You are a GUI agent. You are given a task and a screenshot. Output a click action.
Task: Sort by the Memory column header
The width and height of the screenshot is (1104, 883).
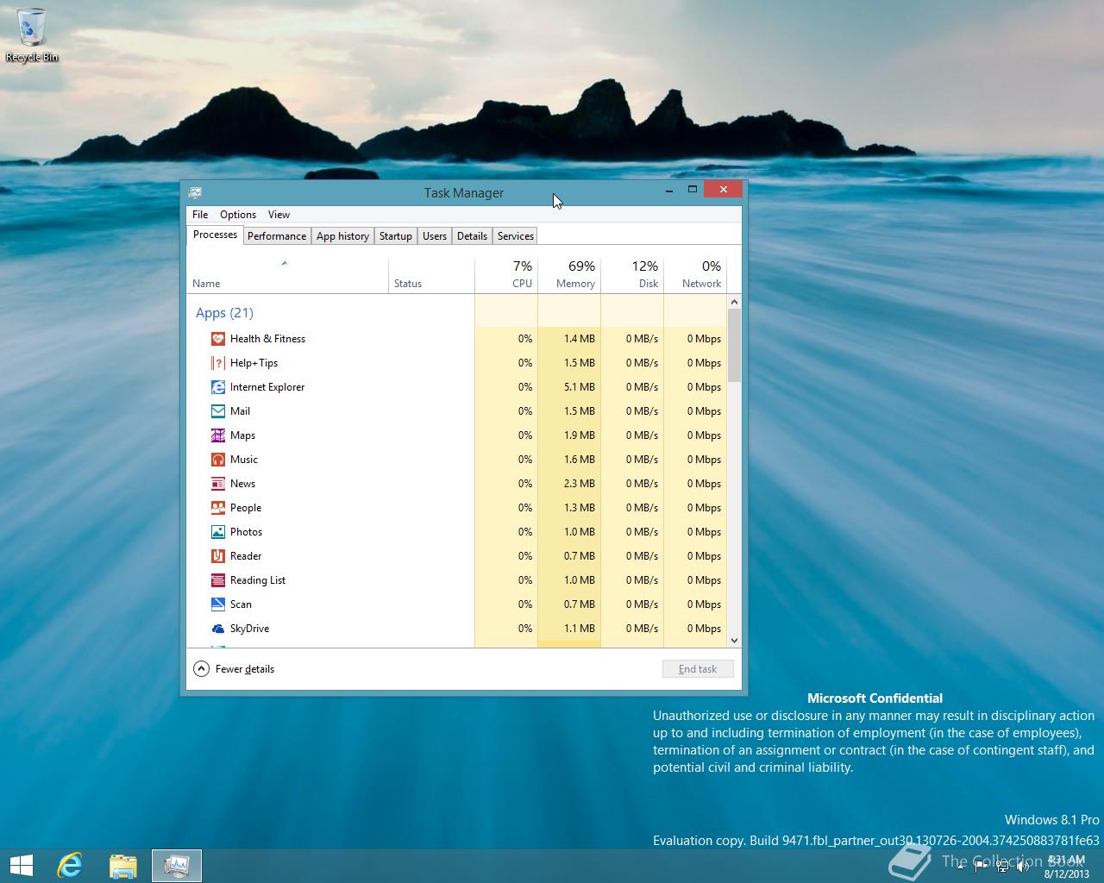(x=569, y=275)
